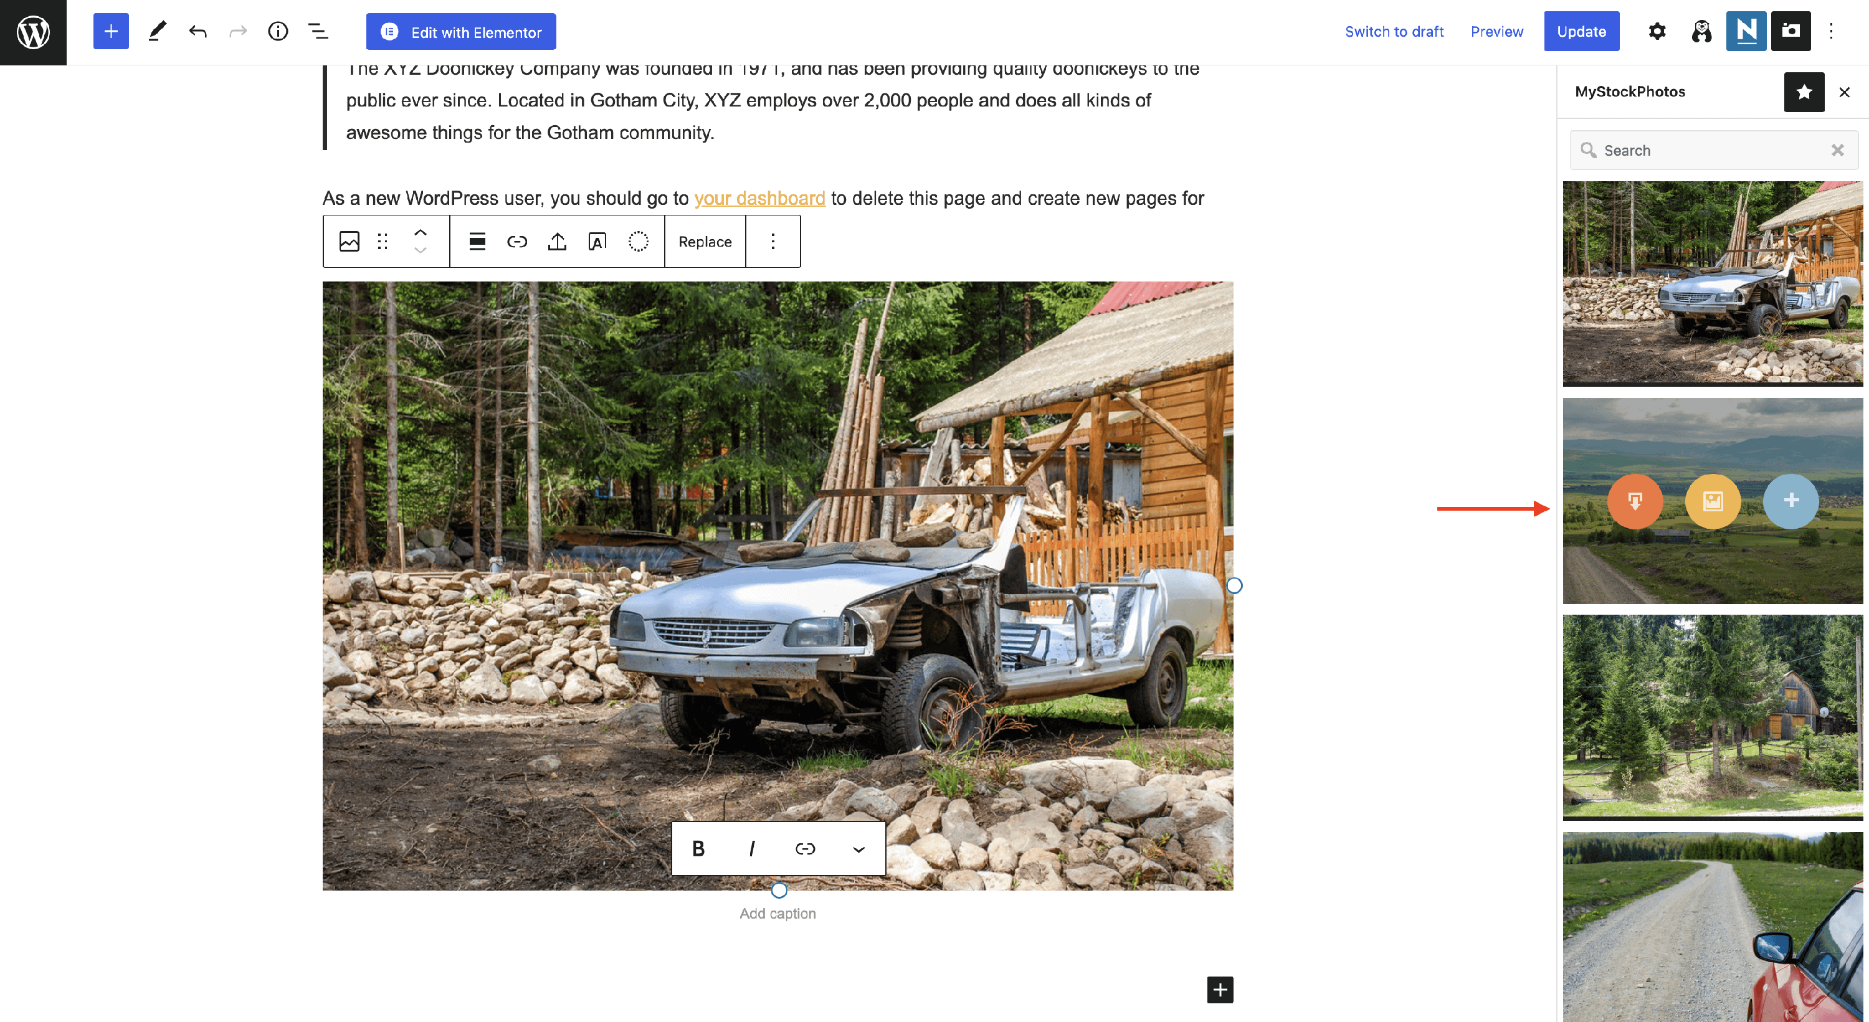Undo the last change
Viewport: 1869px width, 1022px height.
[x=197, y=31]
